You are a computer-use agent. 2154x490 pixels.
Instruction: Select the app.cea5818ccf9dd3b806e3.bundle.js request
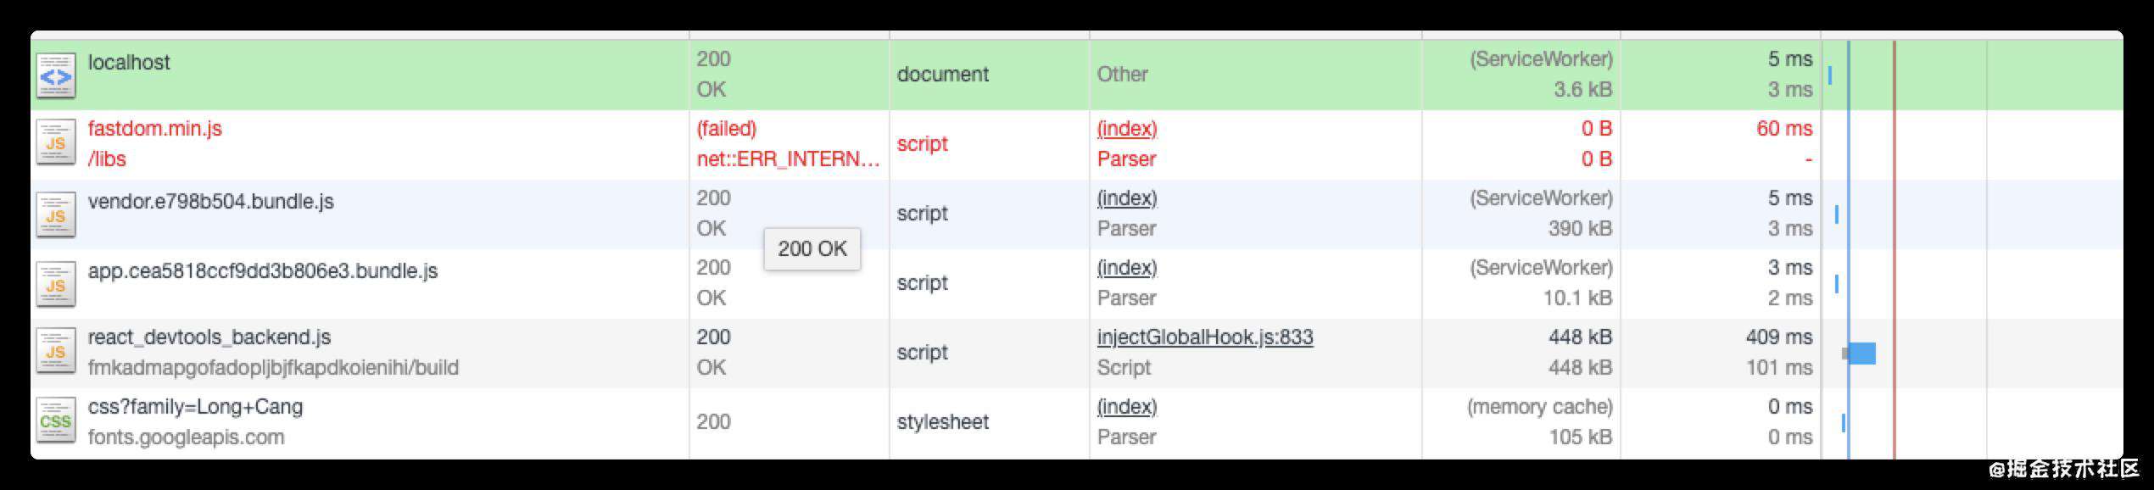(263, 271)
